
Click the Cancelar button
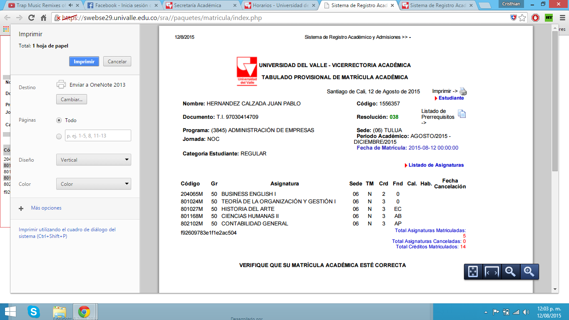[x=117, y=62]
